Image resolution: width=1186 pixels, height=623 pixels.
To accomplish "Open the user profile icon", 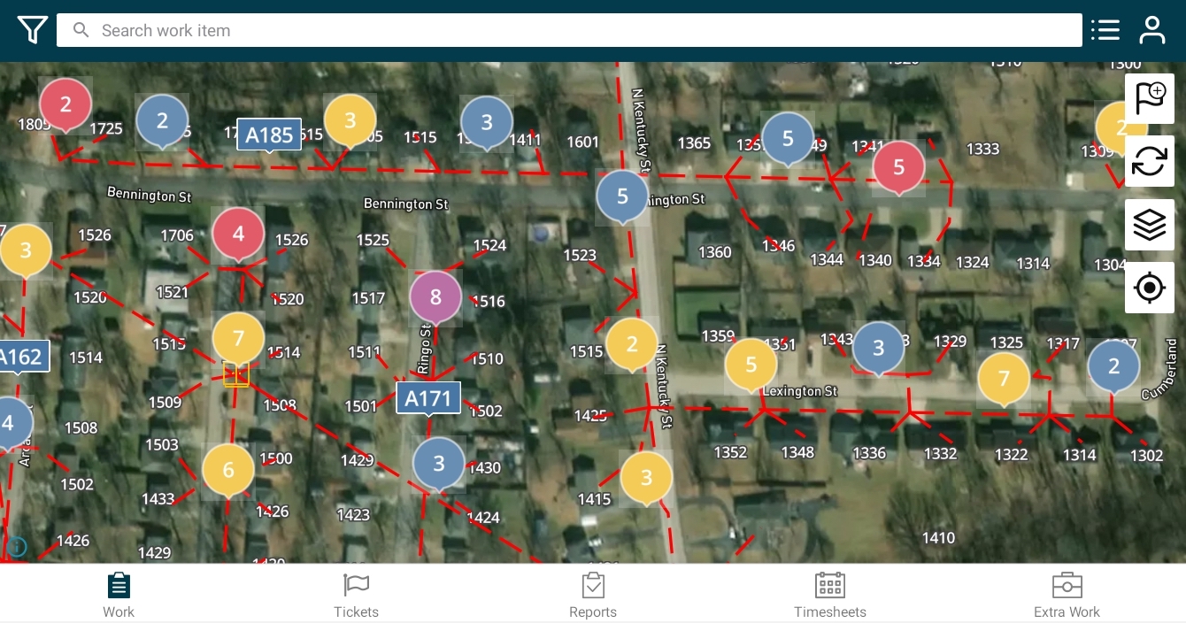I will pos(1152,30).
